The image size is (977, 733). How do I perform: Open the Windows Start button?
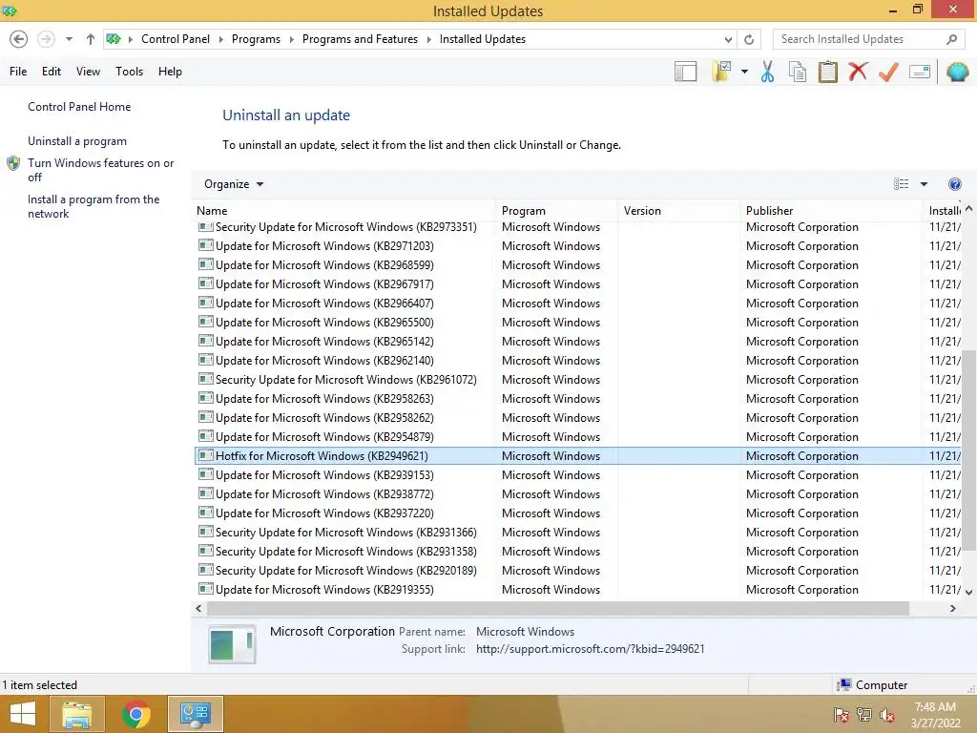[23, 714]
